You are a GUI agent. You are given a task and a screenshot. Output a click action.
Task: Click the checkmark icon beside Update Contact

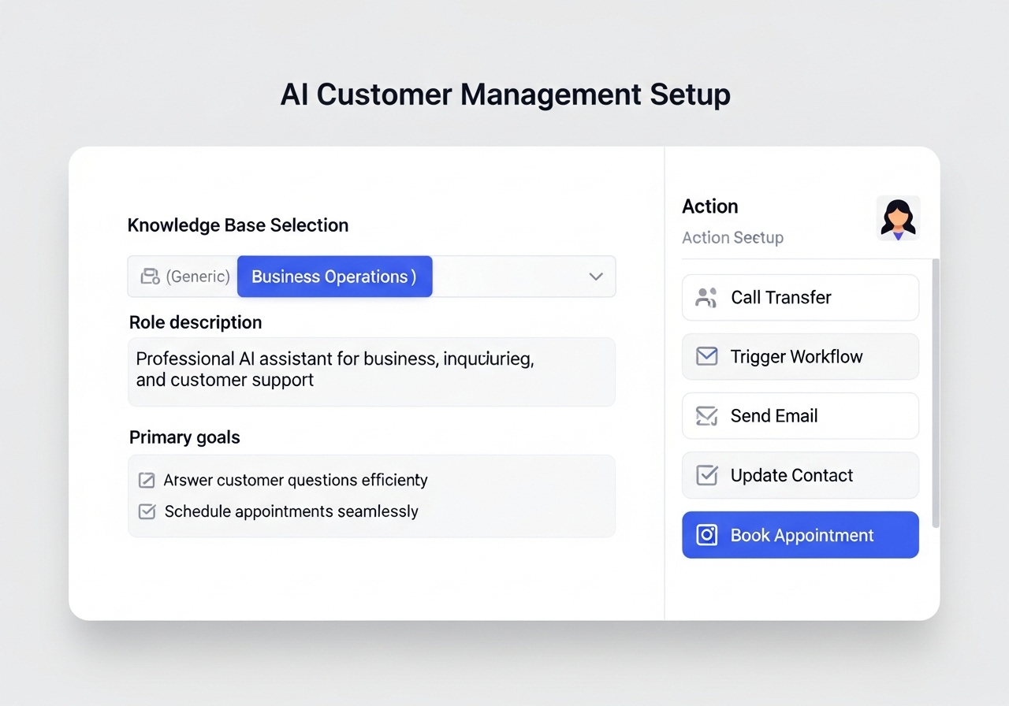pyautogui.click(x=706, y=475)
